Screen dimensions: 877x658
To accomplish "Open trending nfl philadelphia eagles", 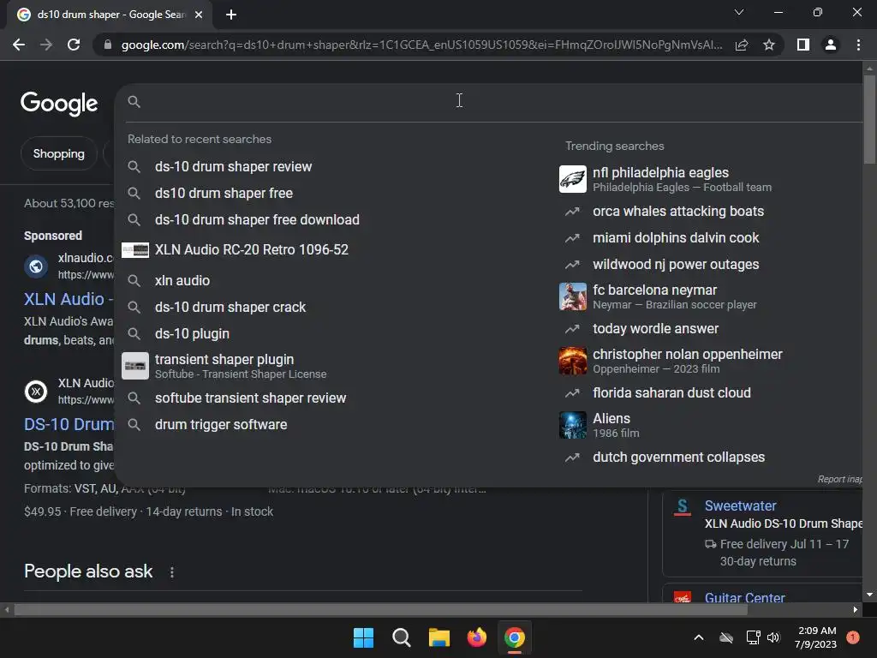I will pyautogui.click(x=682, y=179).
